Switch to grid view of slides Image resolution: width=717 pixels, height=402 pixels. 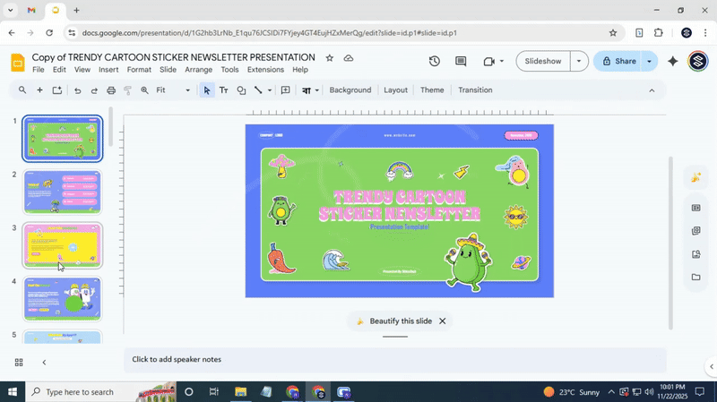tap(19, 362)
